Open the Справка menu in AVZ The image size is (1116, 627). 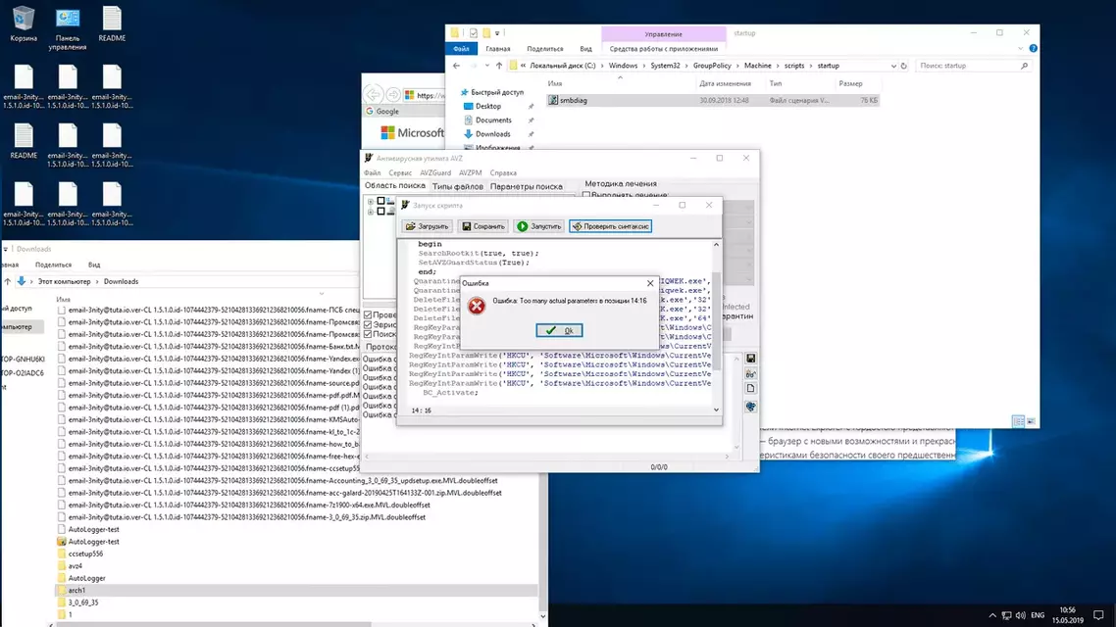(503, 172)
